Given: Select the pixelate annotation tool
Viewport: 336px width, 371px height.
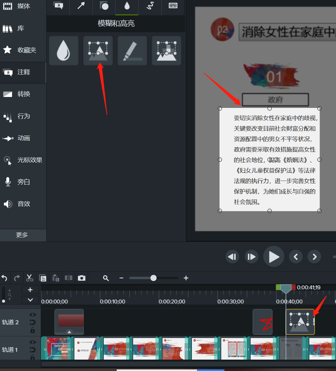Looking at the screenshot, I should (166, 51).
